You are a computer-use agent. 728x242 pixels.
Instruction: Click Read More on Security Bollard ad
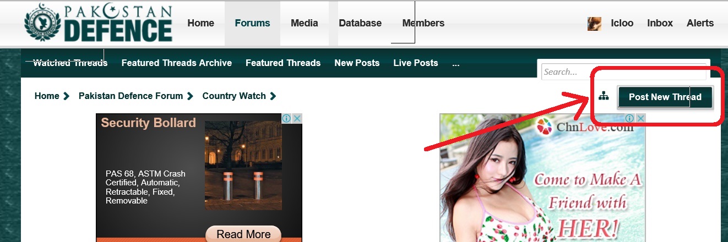pyautogui.click(x=243, y=234)
